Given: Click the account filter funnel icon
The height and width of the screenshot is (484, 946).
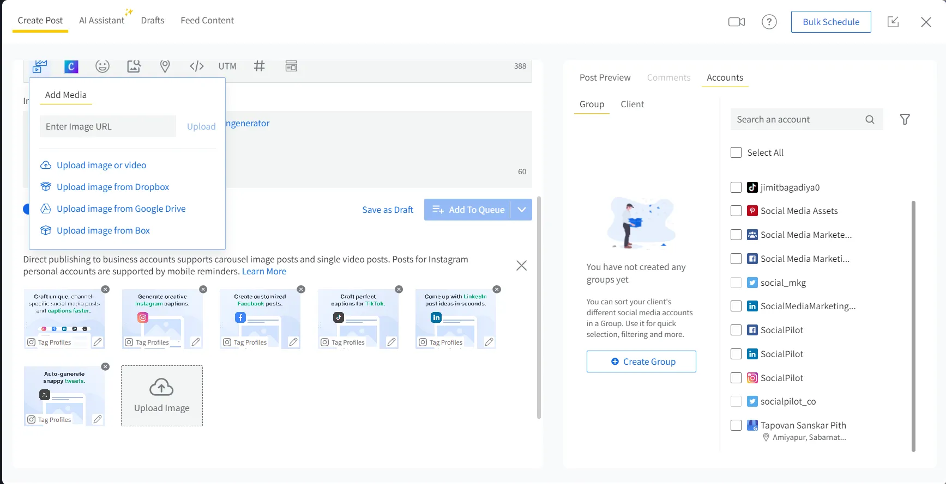Looking at the screenshot, I should click(x=905, y=119).
